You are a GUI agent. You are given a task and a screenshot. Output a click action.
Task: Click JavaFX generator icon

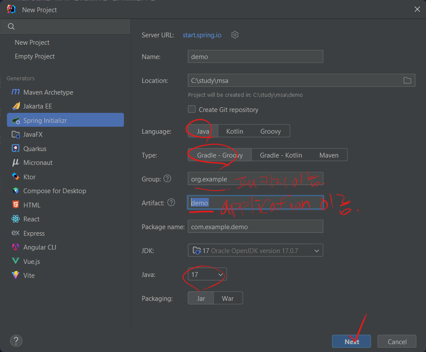pos(16,135)
